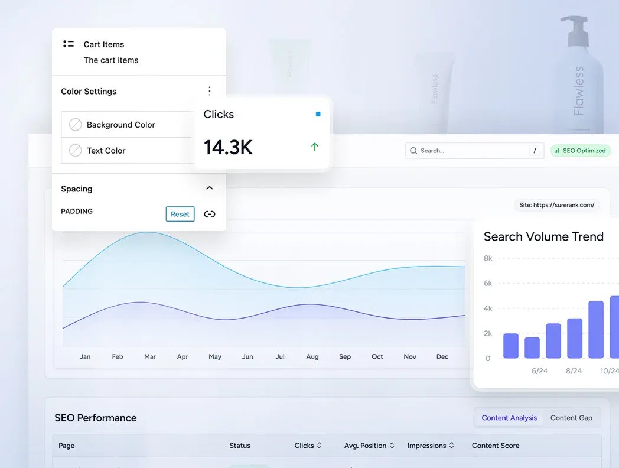The image size is (619, 468).
Task: Click the padding link sides icon
Action: click(x=210, y=214)
